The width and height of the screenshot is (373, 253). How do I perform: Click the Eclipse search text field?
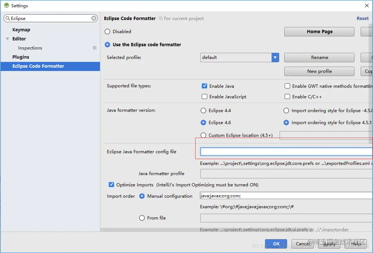pyautogui.click(x=51, y=18)
